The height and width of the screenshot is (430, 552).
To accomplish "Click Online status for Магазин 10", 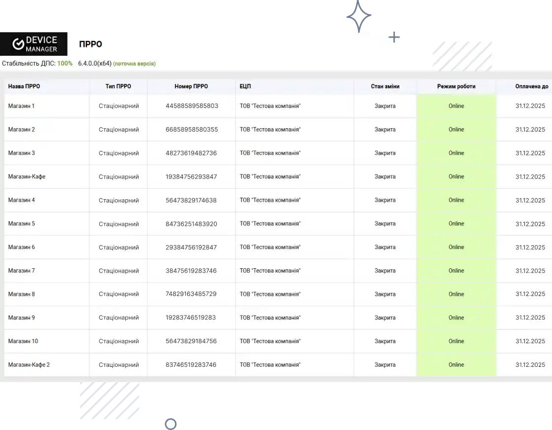I will (x=456, y=341).
